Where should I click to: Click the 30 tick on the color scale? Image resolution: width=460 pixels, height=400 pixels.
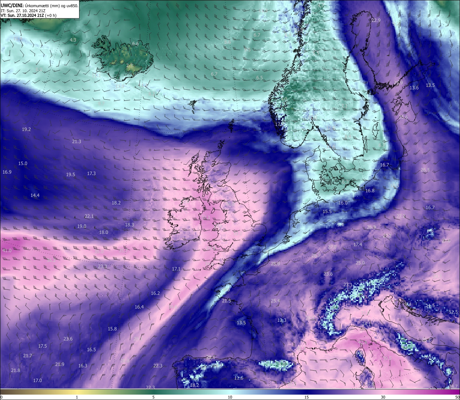point(383,397)
